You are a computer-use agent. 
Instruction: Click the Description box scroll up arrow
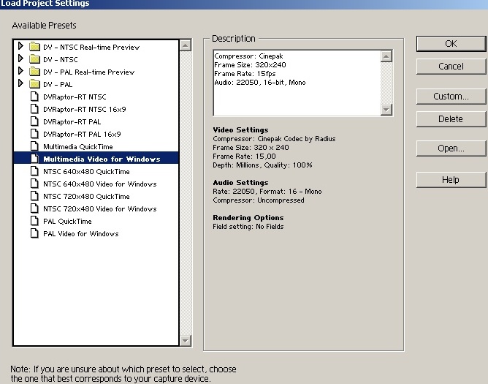[386, 56]
